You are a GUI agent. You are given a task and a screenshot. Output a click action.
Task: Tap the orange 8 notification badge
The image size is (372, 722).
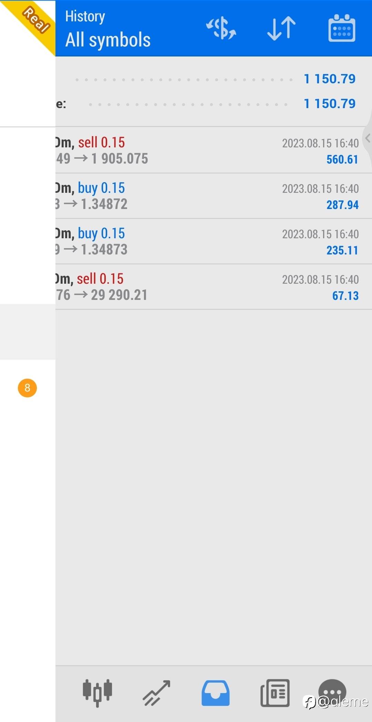click(27, 388)
